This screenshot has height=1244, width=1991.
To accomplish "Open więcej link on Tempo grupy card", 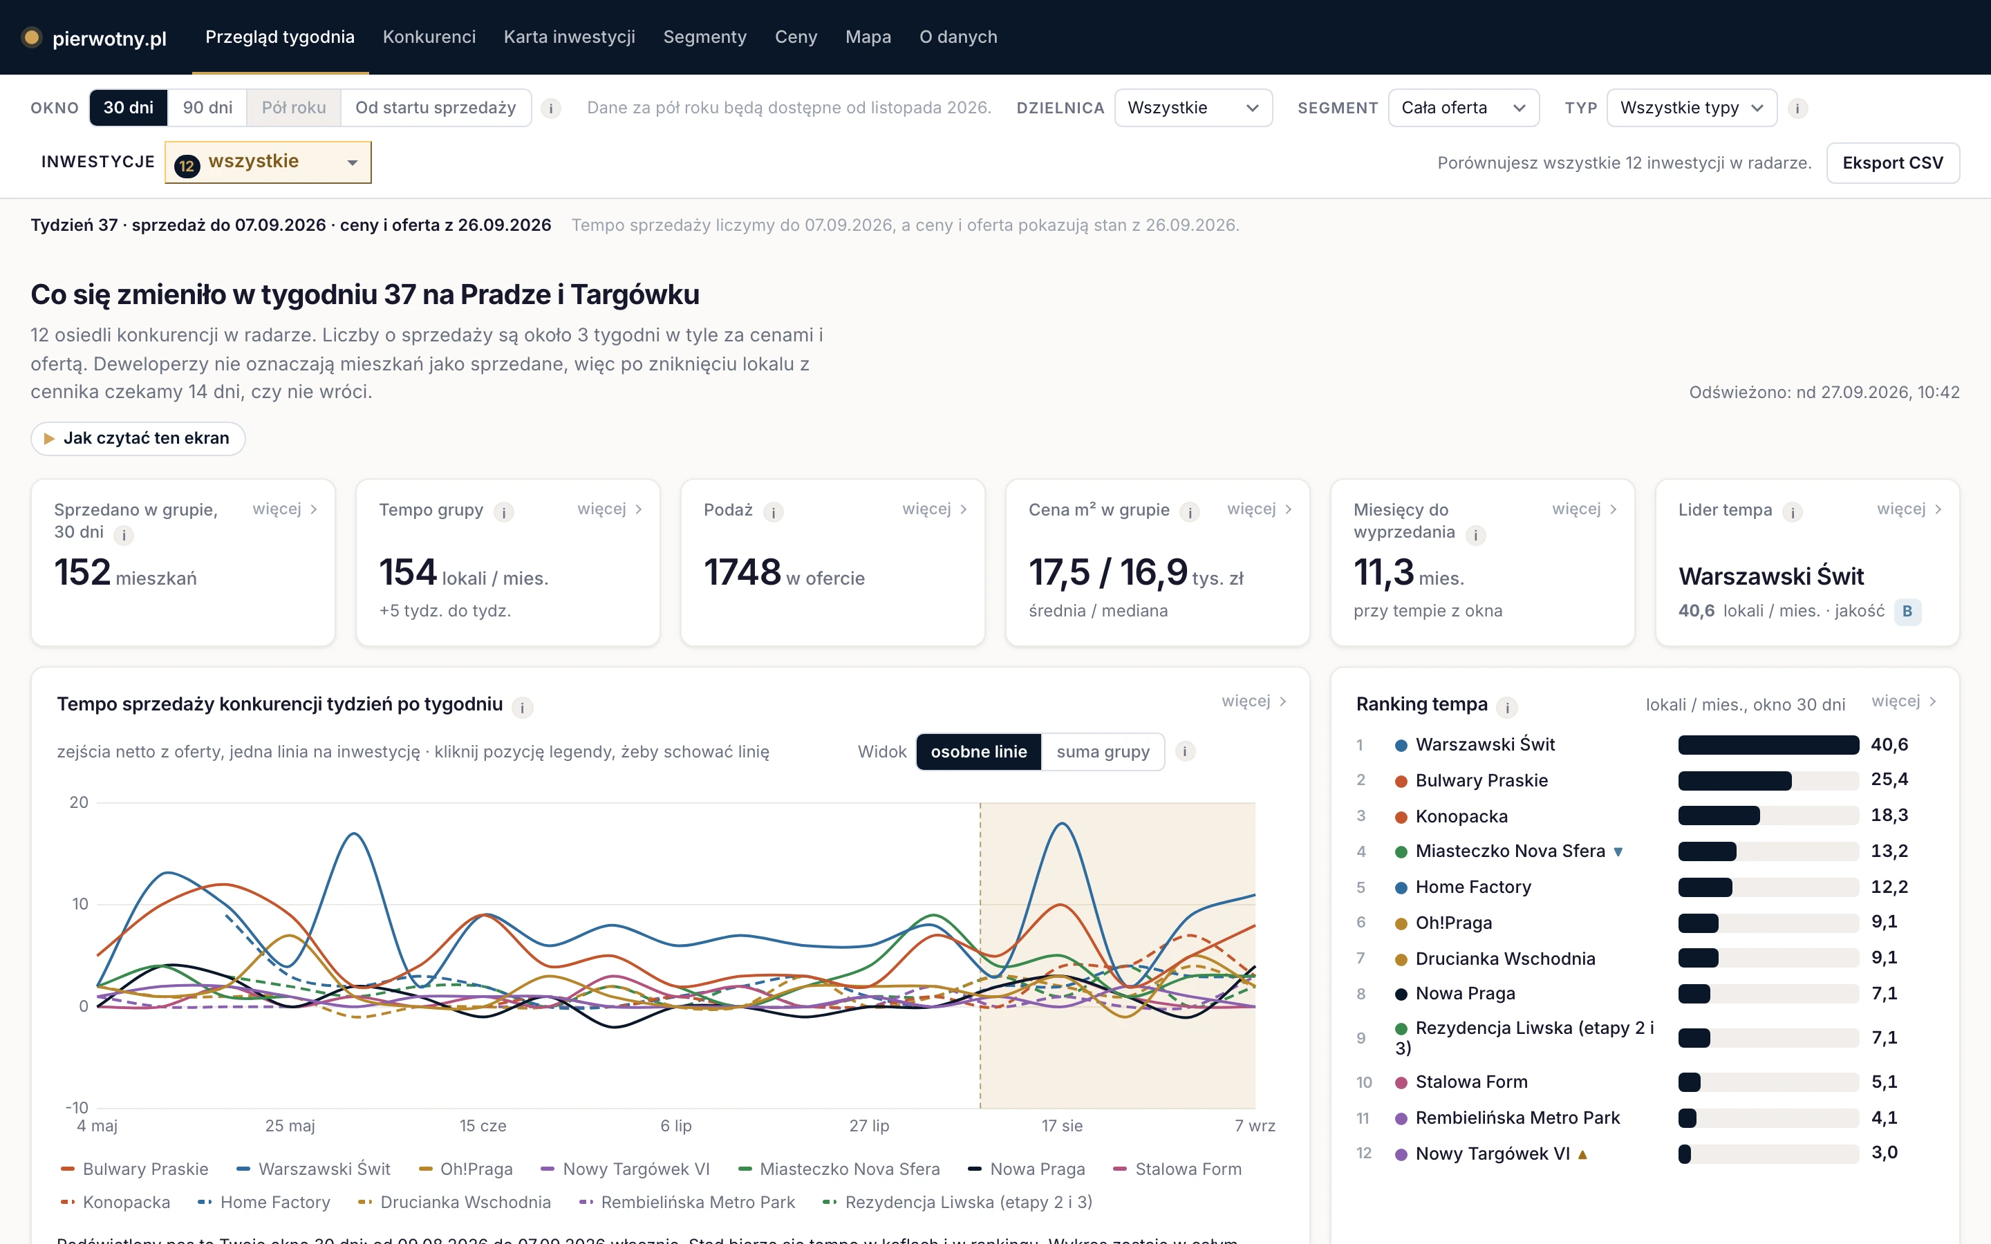I will 610,509.
